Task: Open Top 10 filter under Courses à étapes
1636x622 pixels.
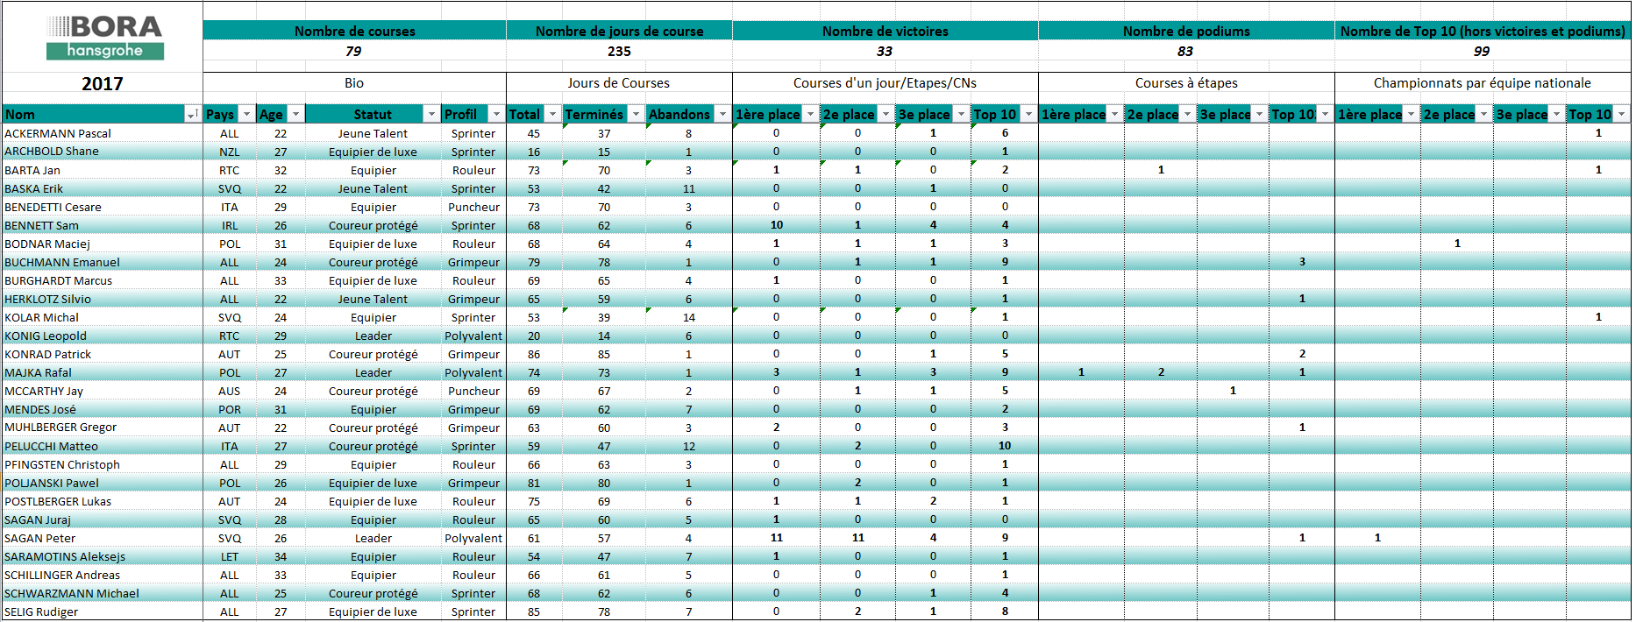Action: pyautogui.click(x=1326, y=115)
